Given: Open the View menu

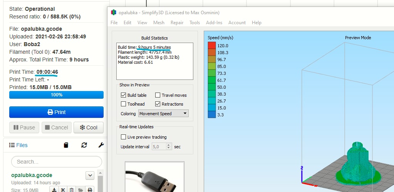Looking at the screenshot, I should pos(142,23).
